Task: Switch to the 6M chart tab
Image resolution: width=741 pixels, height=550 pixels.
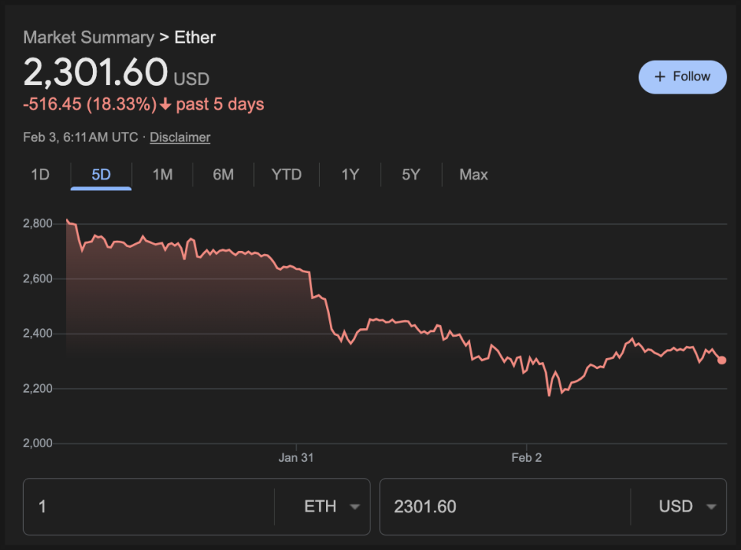Action: tap(223, 175)
